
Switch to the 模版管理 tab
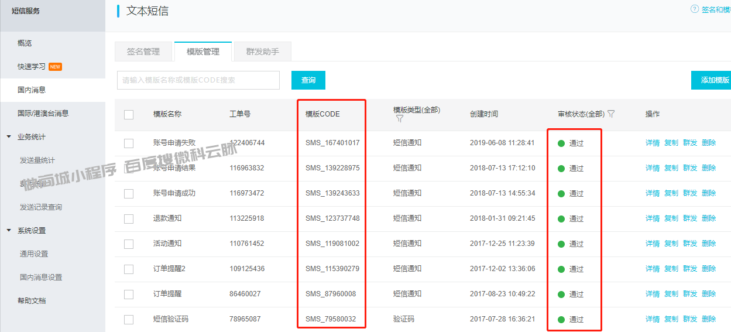coord(203,52)
